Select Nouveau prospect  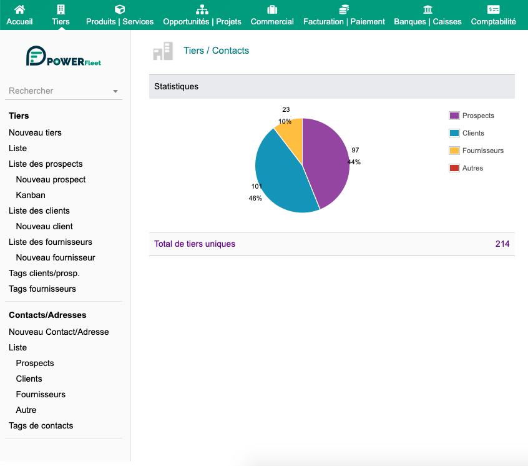coord(51,180)
